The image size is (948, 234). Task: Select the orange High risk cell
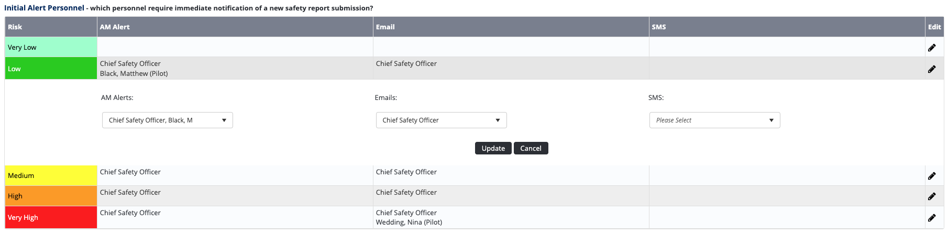[x=51, y=196]
